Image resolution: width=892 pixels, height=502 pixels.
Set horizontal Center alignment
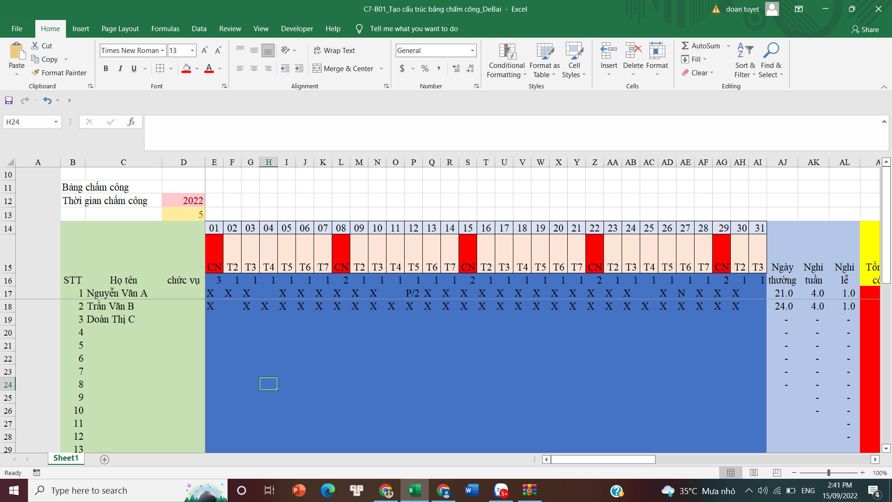[254, 68]
